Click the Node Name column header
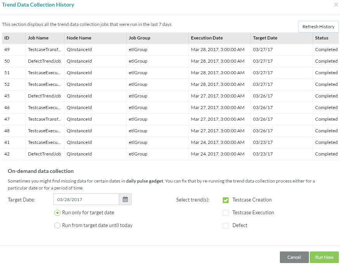 [79, 38]
